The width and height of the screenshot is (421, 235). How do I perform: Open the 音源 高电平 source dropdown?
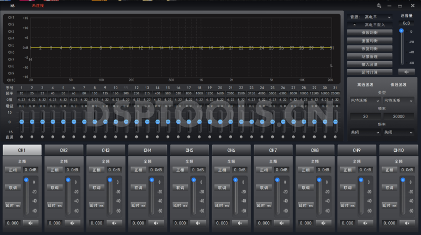(x=377, y=17)
